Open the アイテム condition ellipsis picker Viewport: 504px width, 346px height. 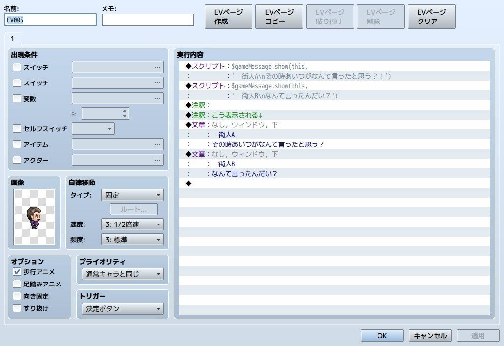pyautogui.click(x=158, y=144)
